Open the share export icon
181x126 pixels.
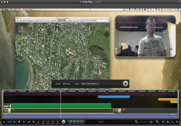[177, 122]
